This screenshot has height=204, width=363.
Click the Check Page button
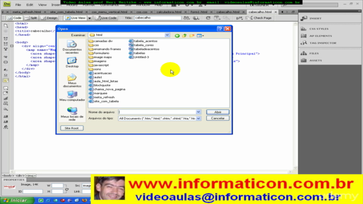point(259,18)
